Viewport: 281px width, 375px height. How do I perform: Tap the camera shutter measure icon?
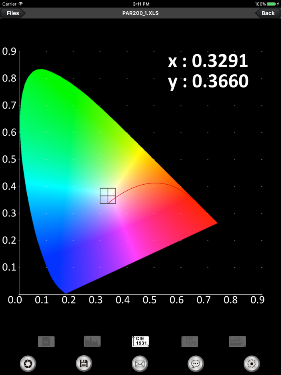click(x=28, y=364)
